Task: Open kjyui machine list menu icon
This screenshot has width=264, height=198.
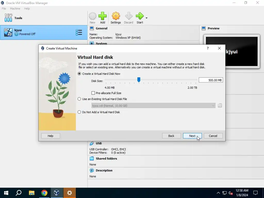Action: click(x=79, y=32)
